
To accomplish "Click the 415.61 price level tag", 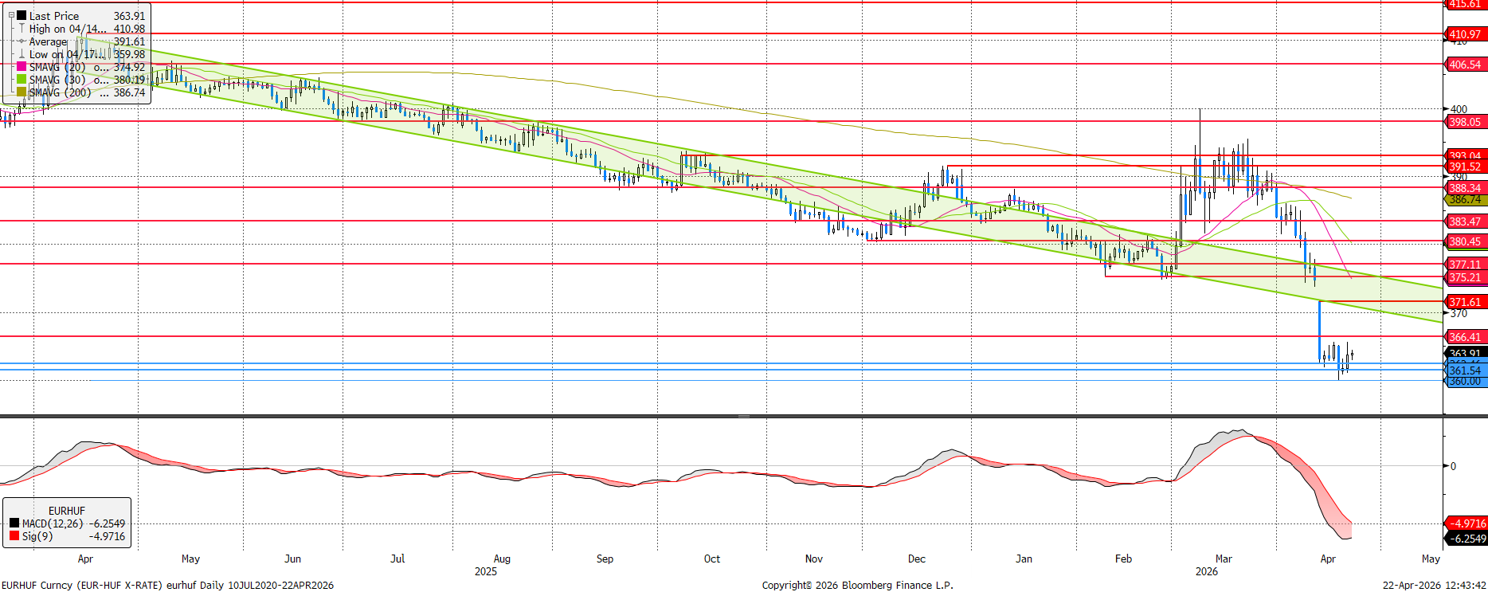I will click(1465, 4).
